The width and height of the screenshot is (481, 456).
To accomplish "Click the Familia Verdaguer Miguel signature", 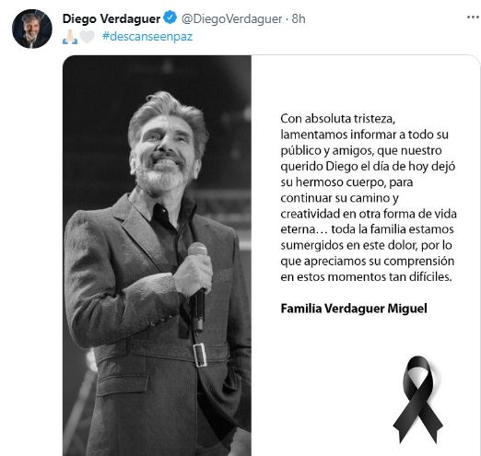I will 354,309.
